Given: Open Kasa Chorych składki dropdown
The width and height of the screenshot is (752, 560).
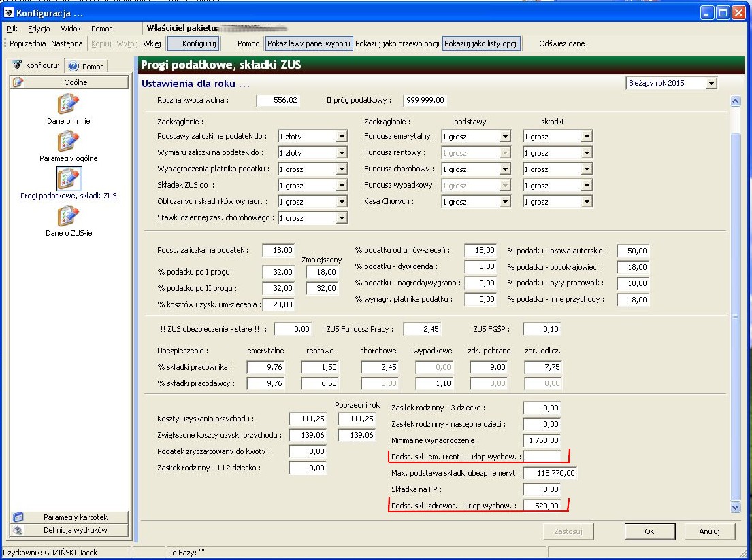Looking at the screenshot, I should (x=587, y=202).
